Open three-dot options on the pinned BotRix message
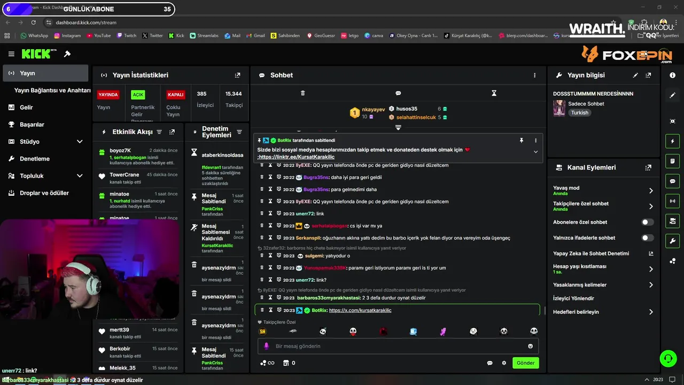 535,140
